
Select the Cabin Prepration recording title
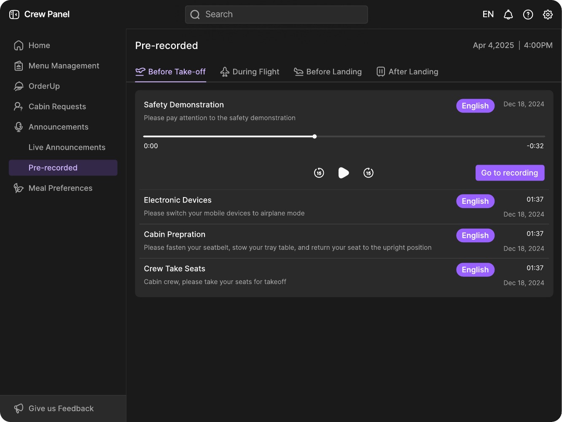pos(175,235)
